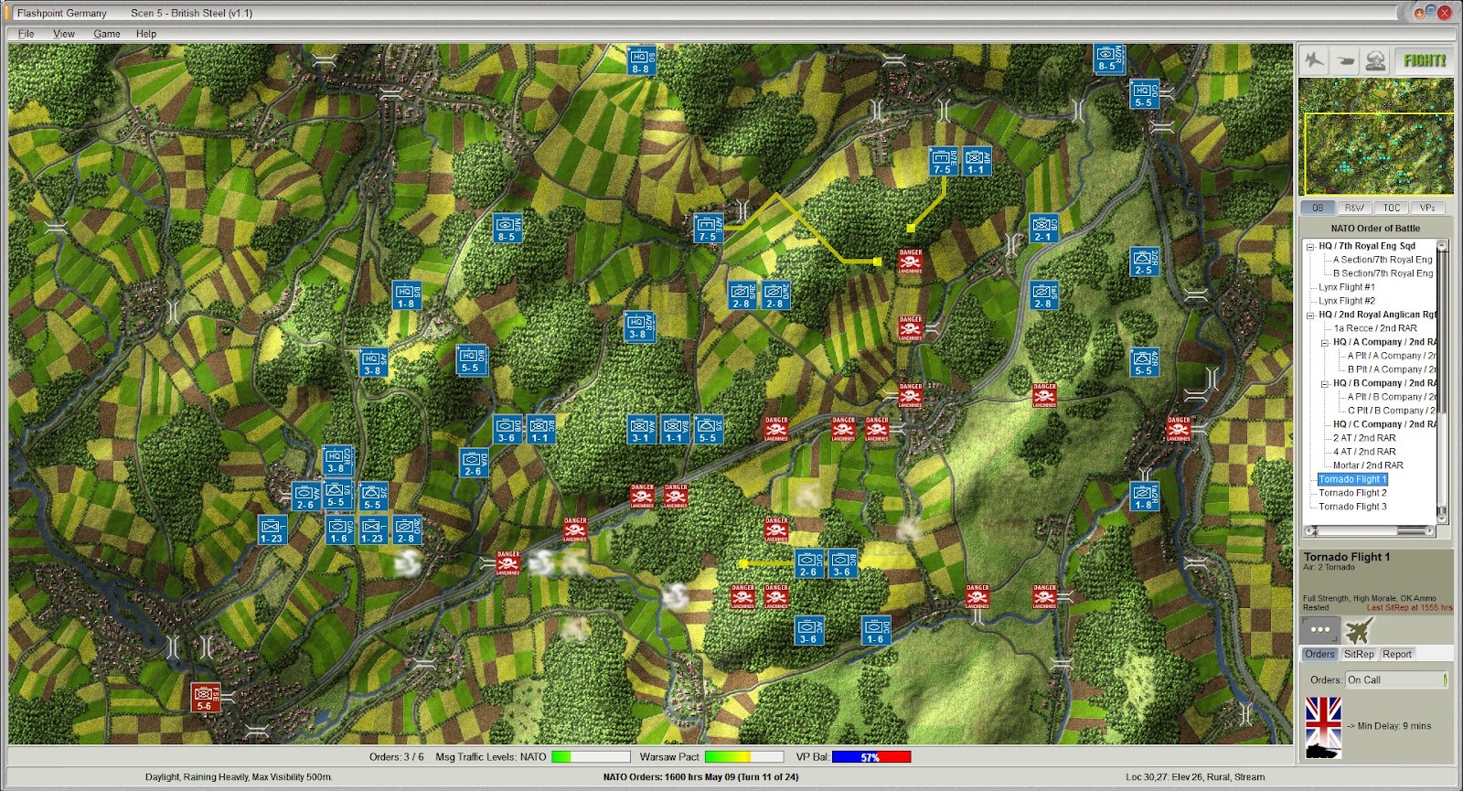Screen dimensions: 1463x791
Task: Switch to the VPs tab
Action: pyautogui.click(x=1427, y=208)
